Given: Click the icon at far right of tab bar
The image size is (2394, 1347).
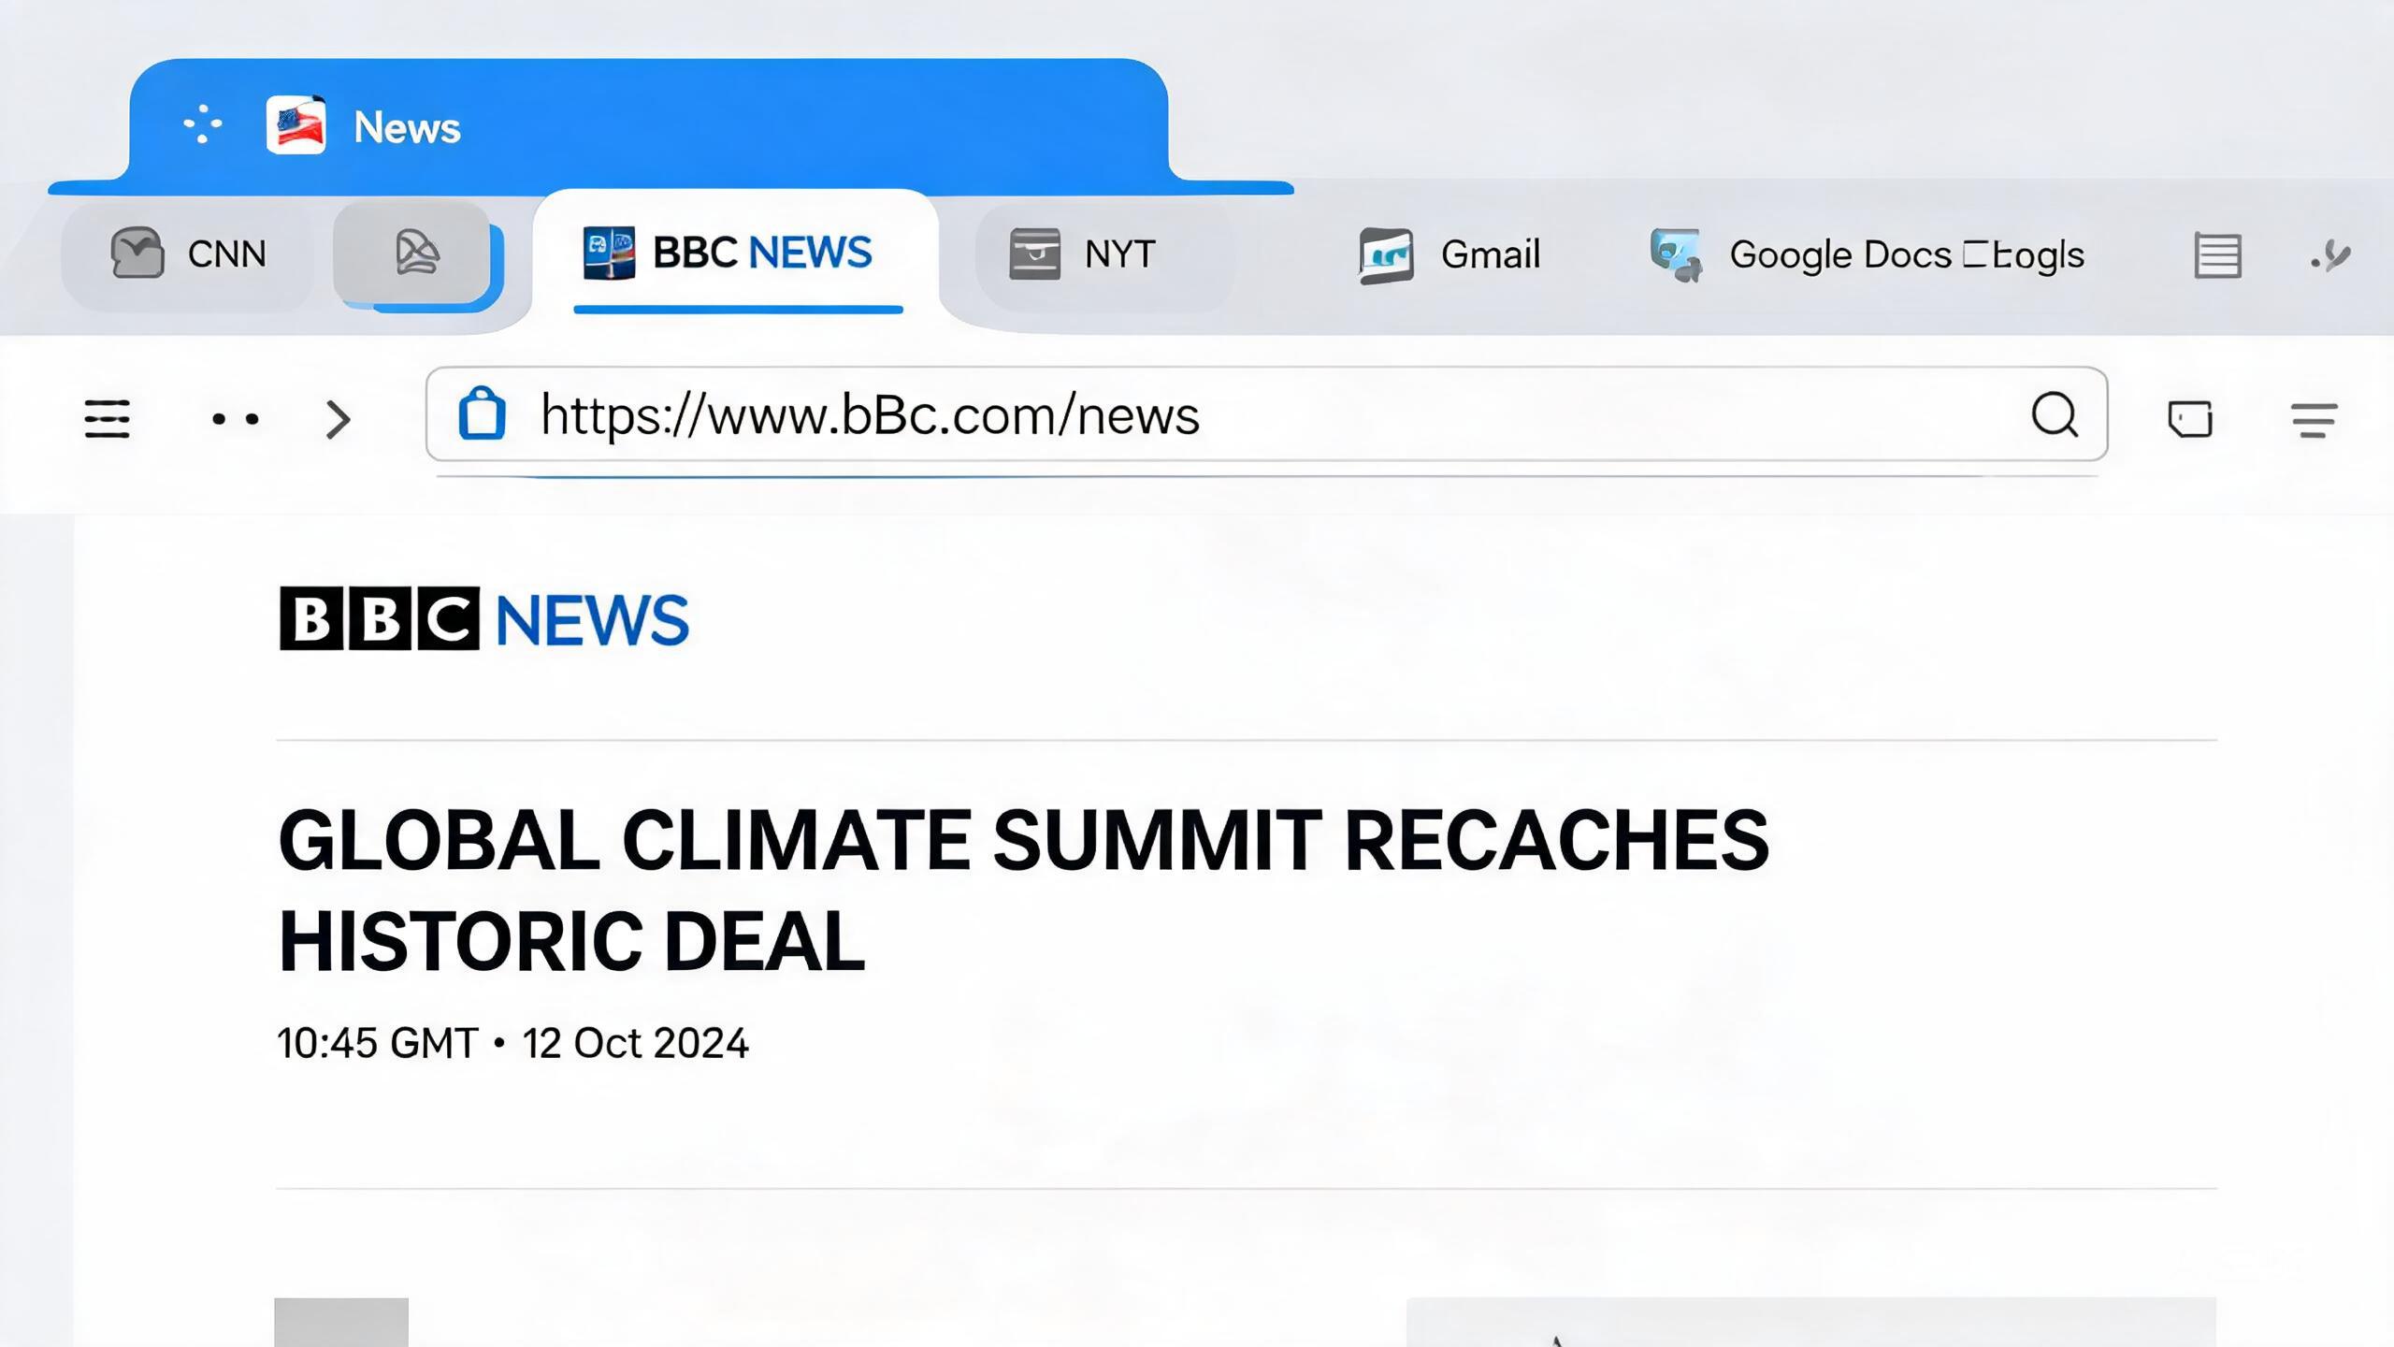Looking at the screenshot, I should (2330, 255).
